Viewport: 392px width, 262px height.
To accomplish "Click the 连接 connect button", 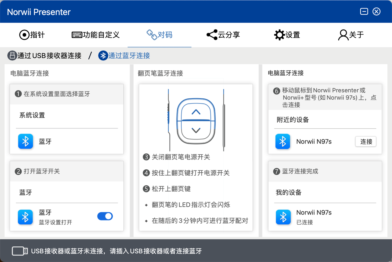I will [366, 142].
